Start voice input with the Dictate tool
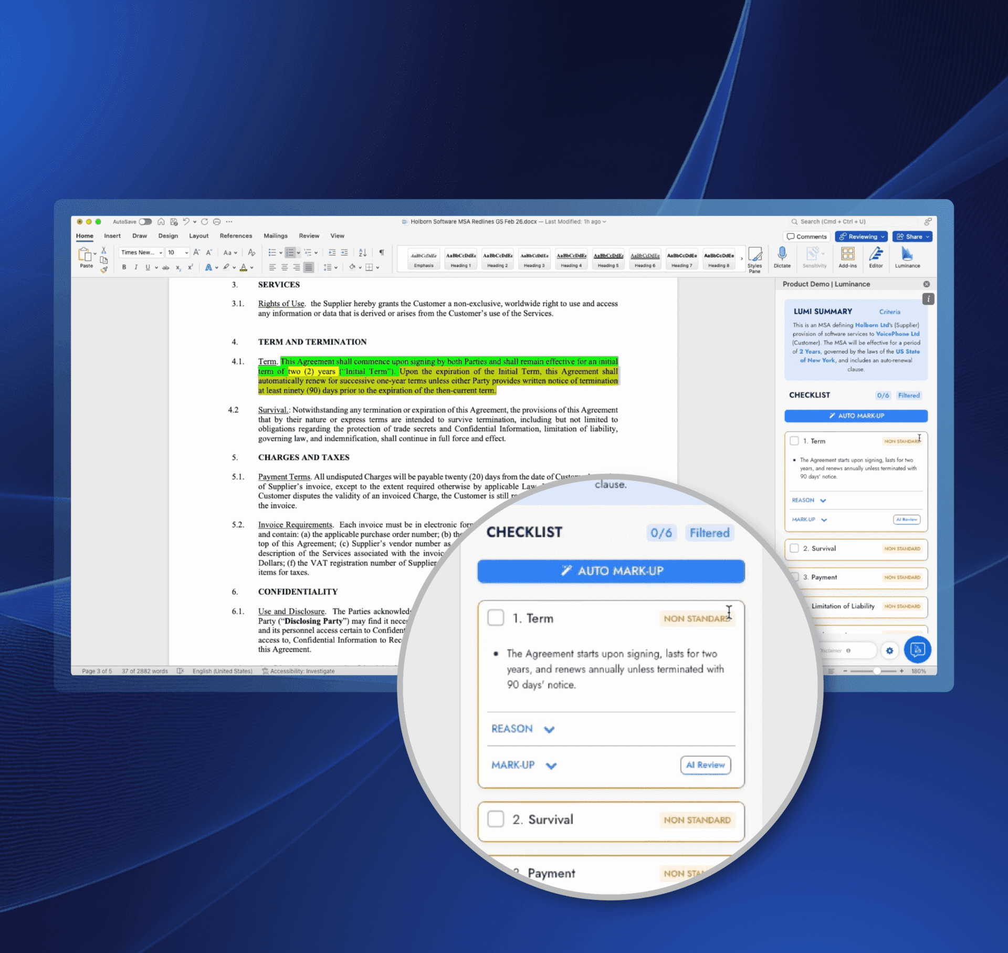The image size is (1008, 953). pyautogui.click(x=782, y=257)
